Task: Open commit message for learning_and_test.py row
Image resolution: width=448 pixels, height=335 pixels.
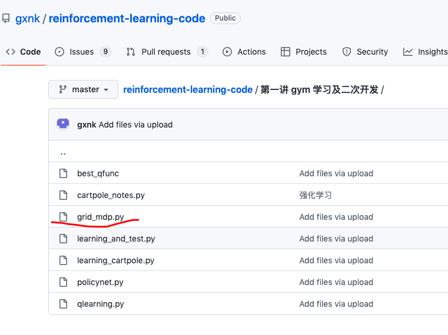Action: (x=336, y=239)
